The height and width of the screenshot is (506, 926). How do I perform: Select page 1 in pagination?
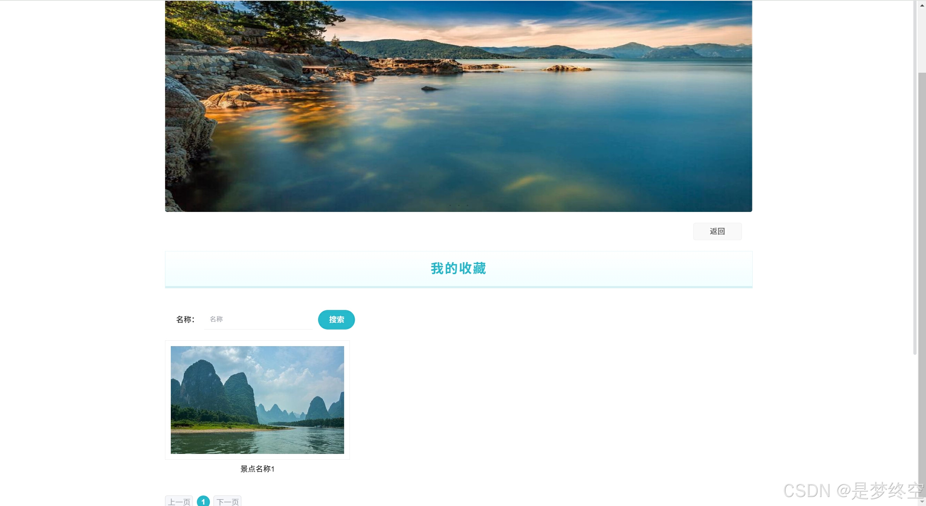203,501
